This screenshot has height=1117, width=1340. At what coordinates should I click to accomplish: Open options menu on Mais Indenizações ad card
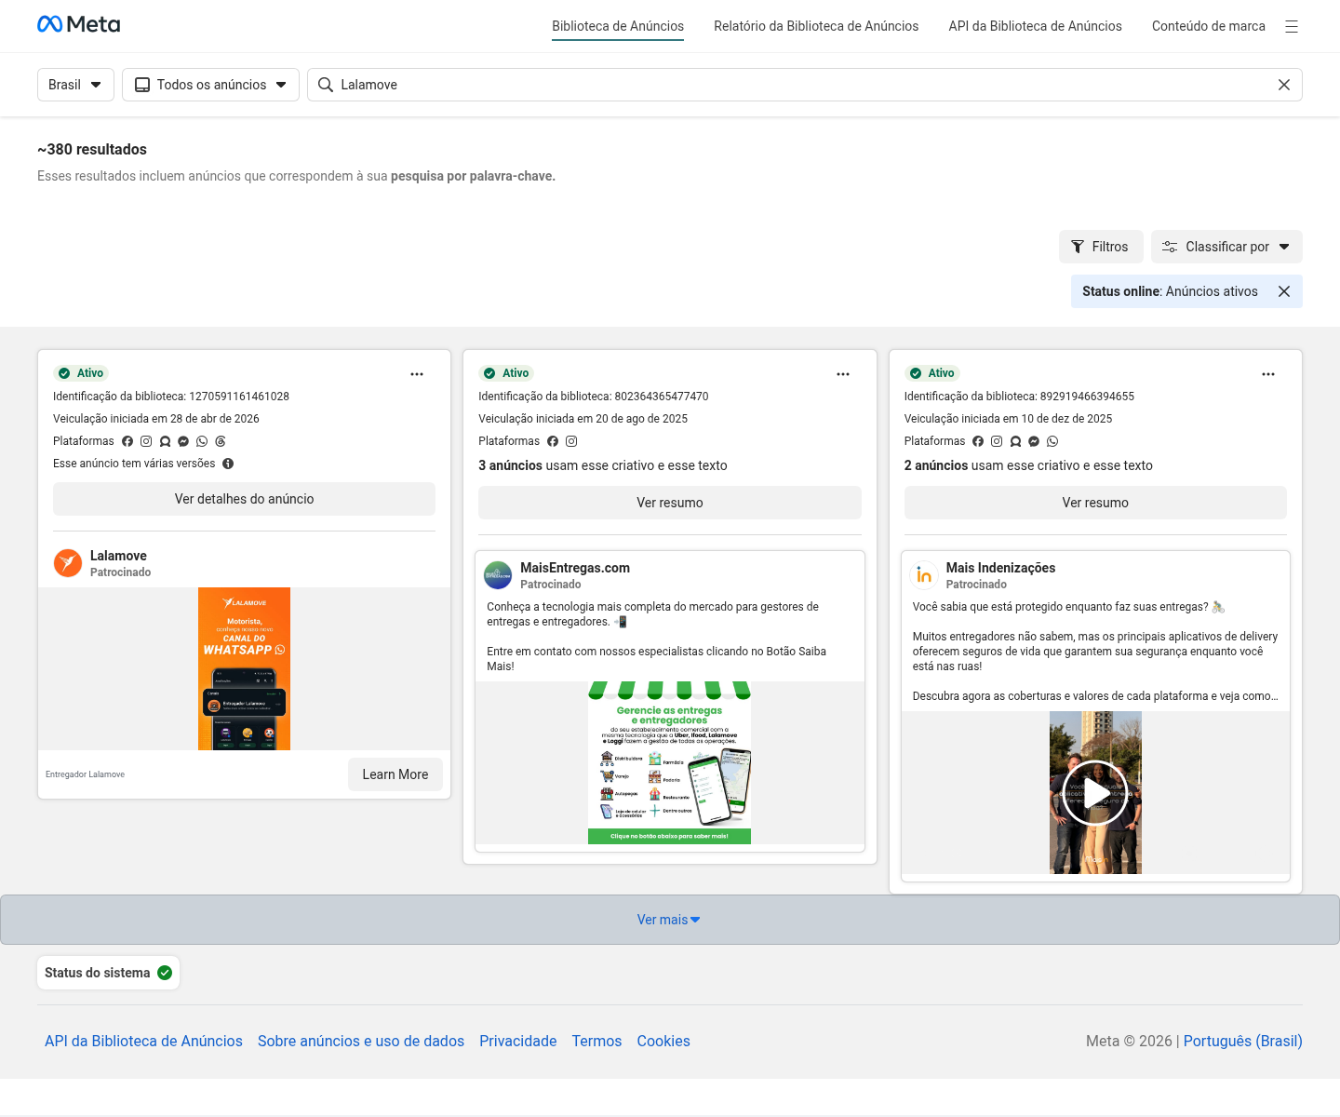[1268, 374]
